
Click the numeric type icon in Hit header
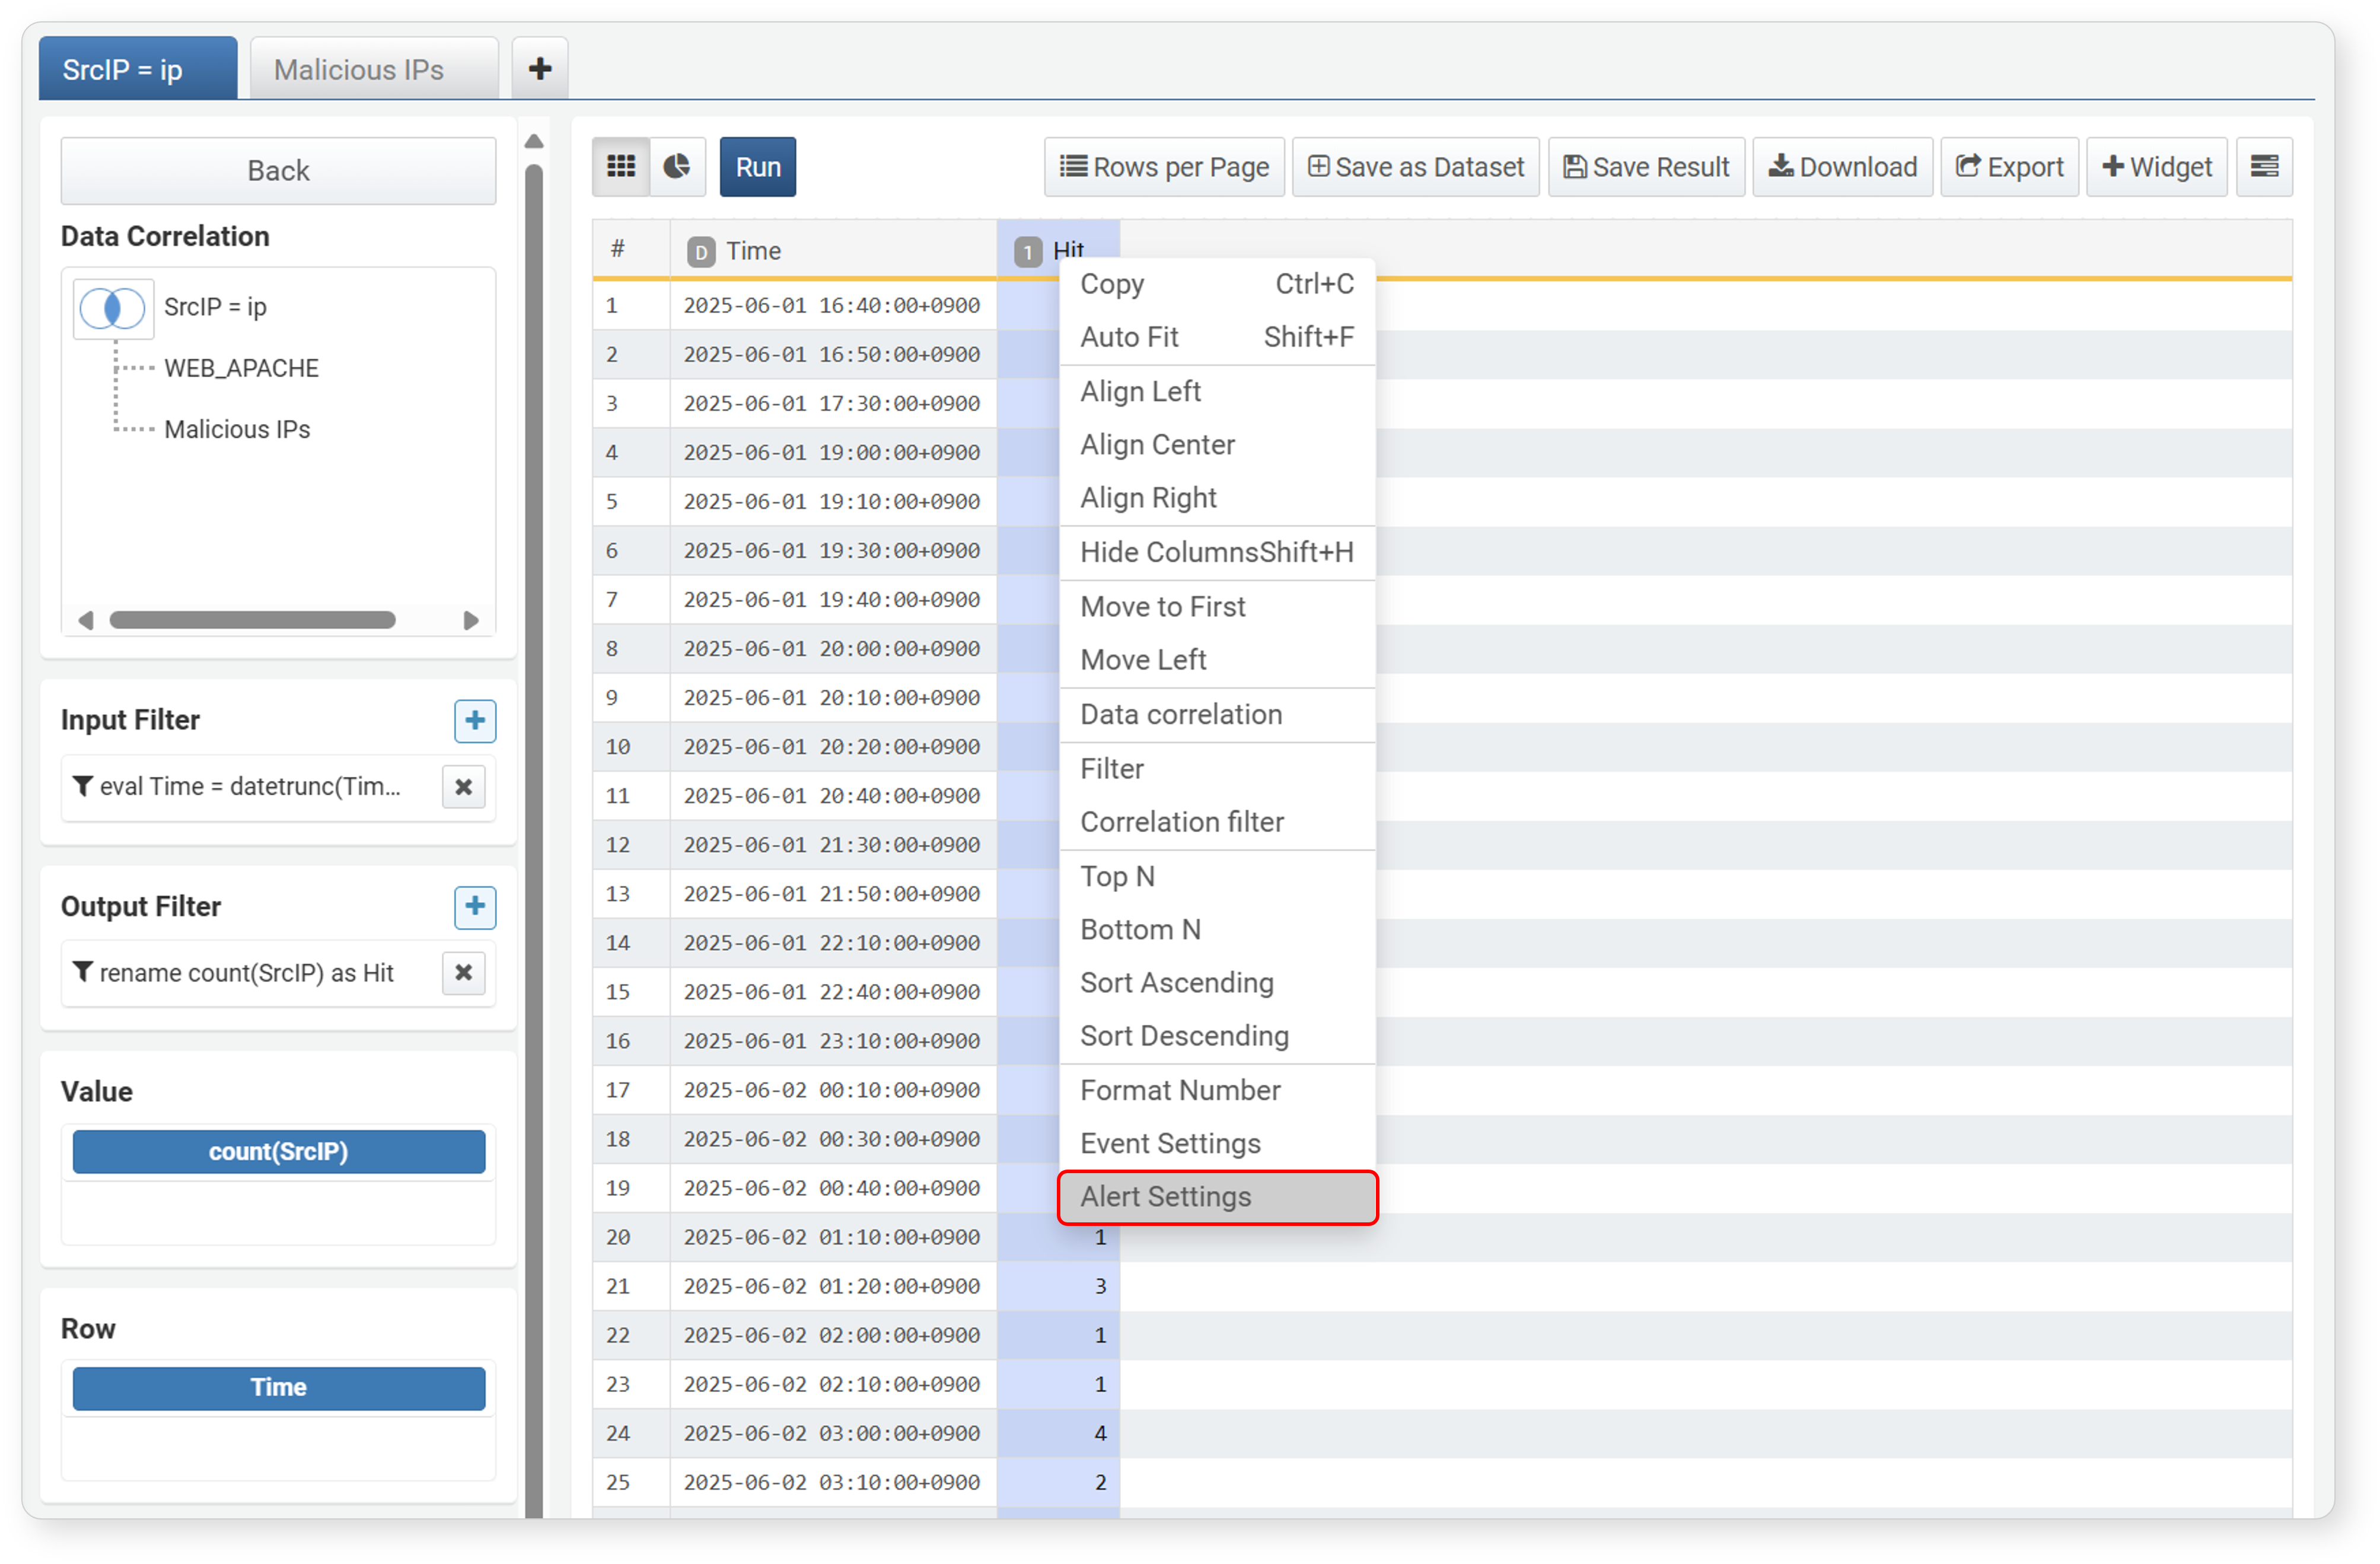point(1028,252)
